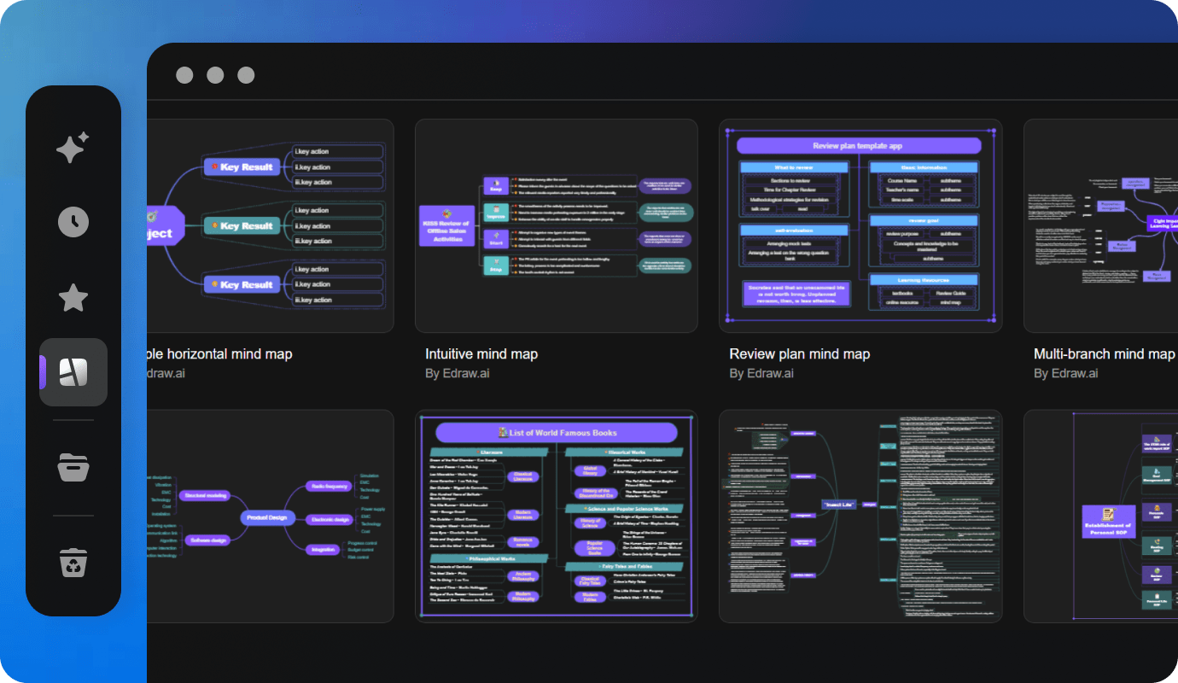Open the folder files icon in sidebar
1178x683 pixels.
click(73, 467)
